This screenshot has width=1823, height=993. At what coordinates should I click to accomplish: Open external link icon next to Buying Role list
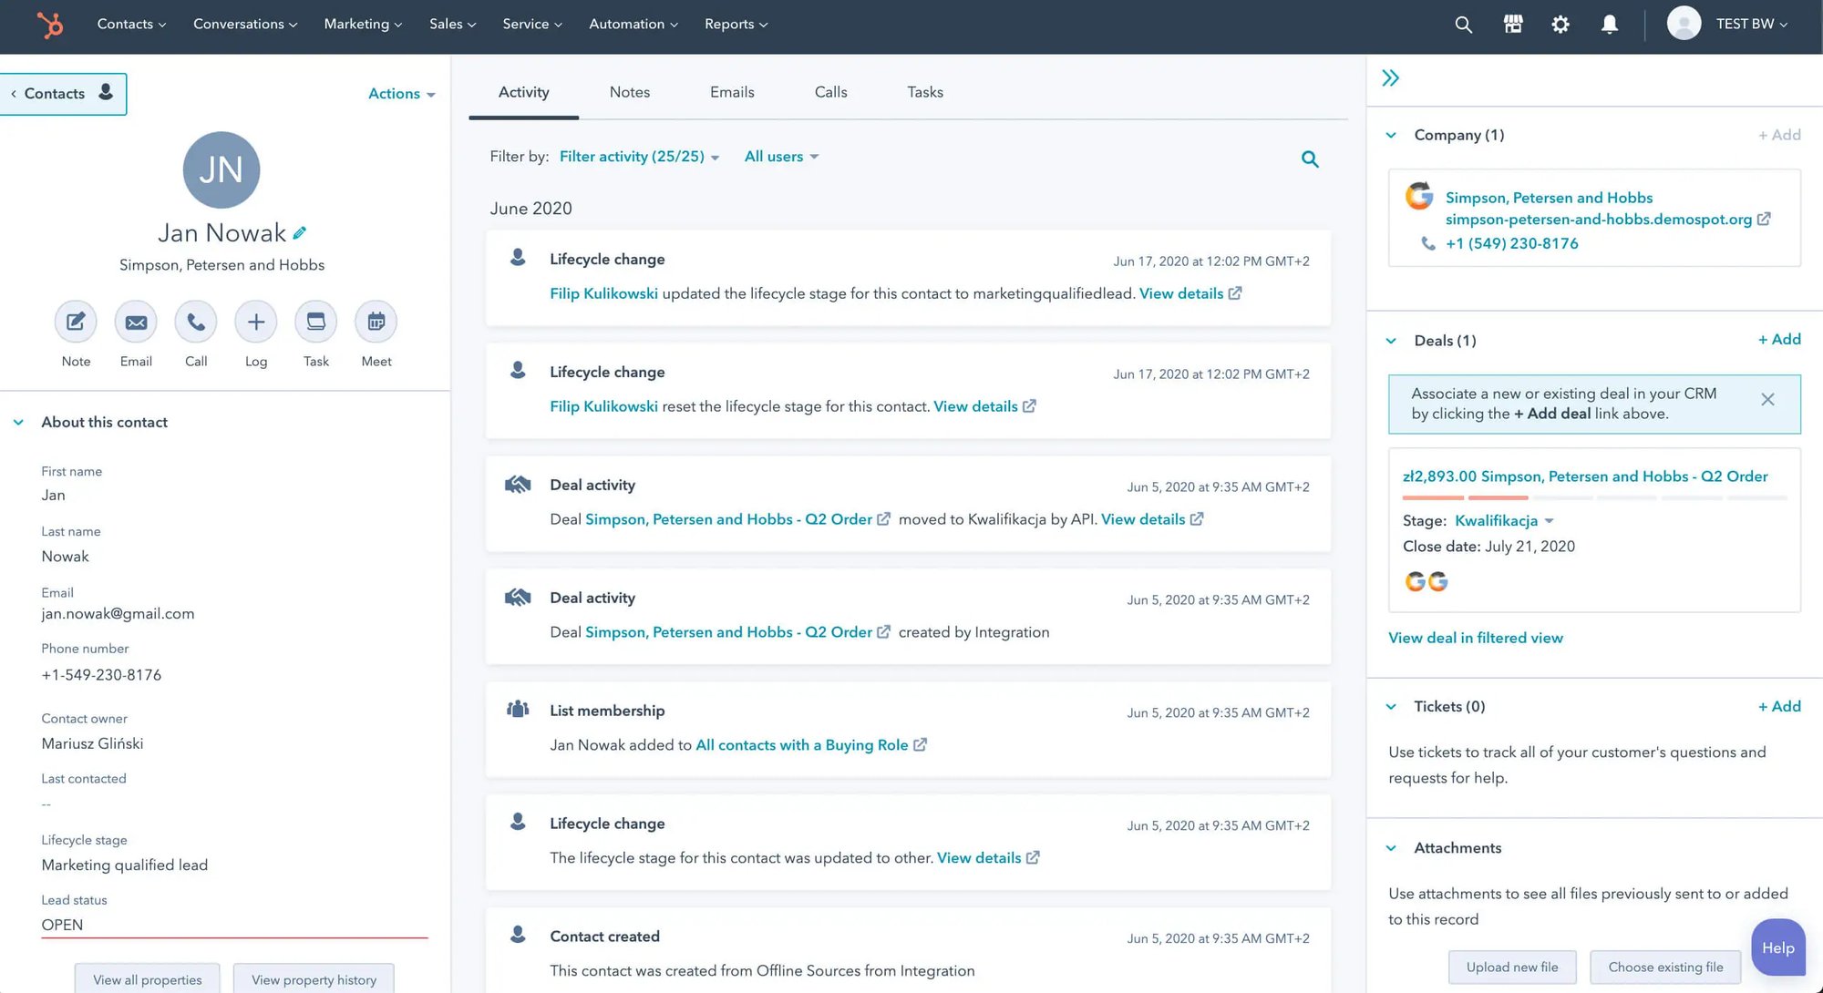click(920, 745)
